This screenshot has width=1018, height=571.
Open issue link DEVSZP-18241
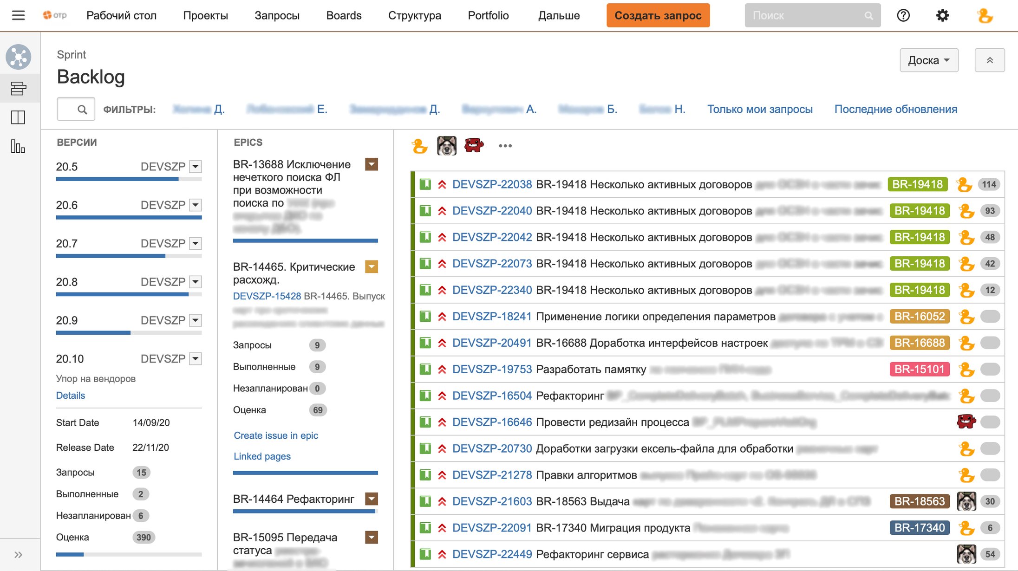tap(492, 317)
